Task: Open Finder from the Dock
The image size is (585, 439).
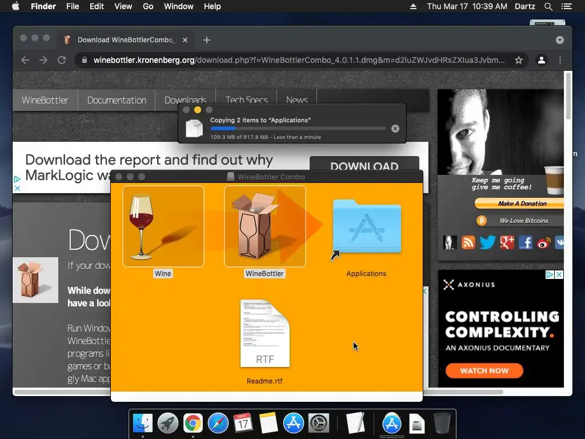Action: pos(143,423)
